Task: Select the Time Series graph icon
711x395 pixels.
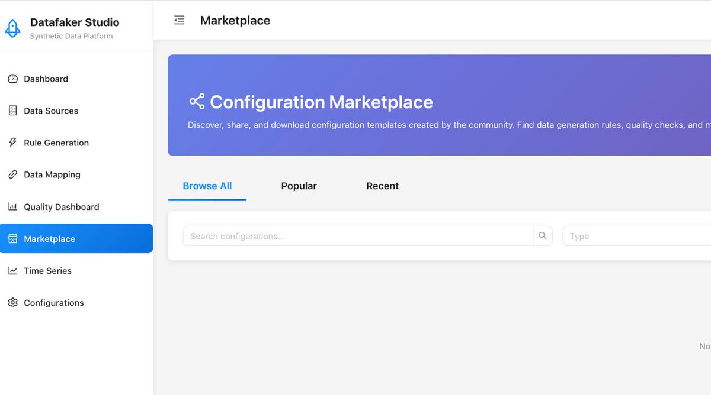Action: 12,270
